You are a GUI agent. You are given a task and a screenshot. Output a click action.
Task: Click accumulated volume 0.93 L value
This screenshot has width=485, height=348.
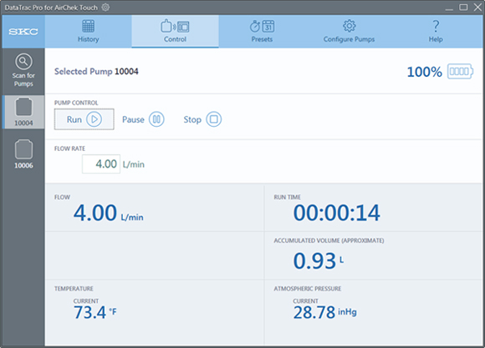point(319,261)
